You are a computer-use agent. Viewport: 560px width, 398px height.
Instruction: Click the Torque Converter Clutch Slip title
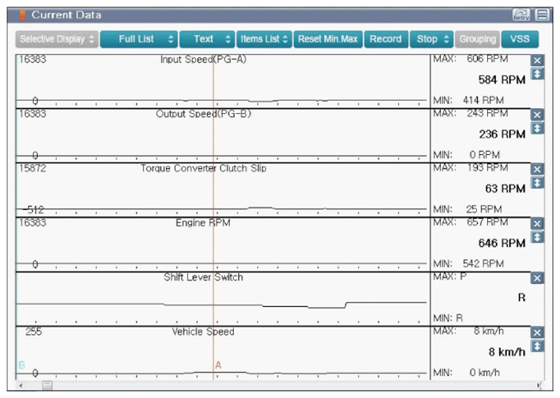(x=204, y=168)
